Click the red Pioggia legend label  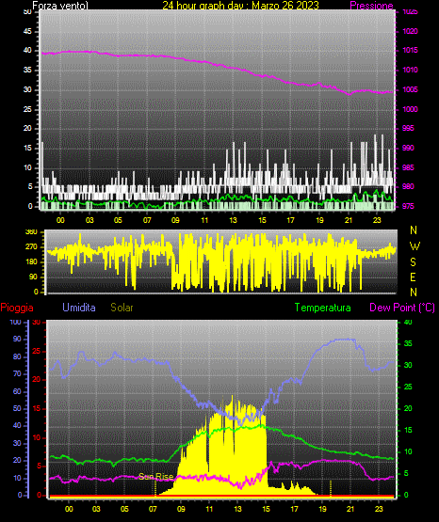coord(17,308)
